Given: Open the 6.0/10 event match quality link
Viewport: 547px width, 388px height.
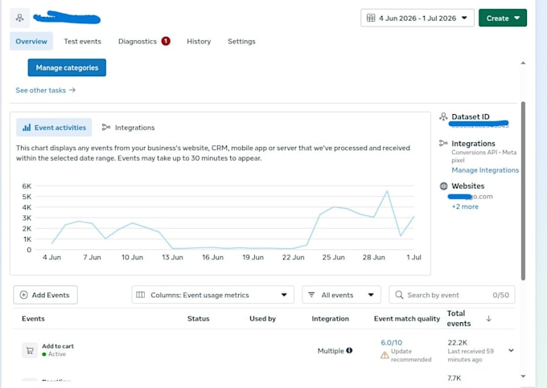Looking at the screenshot, I should coord(392,343).
